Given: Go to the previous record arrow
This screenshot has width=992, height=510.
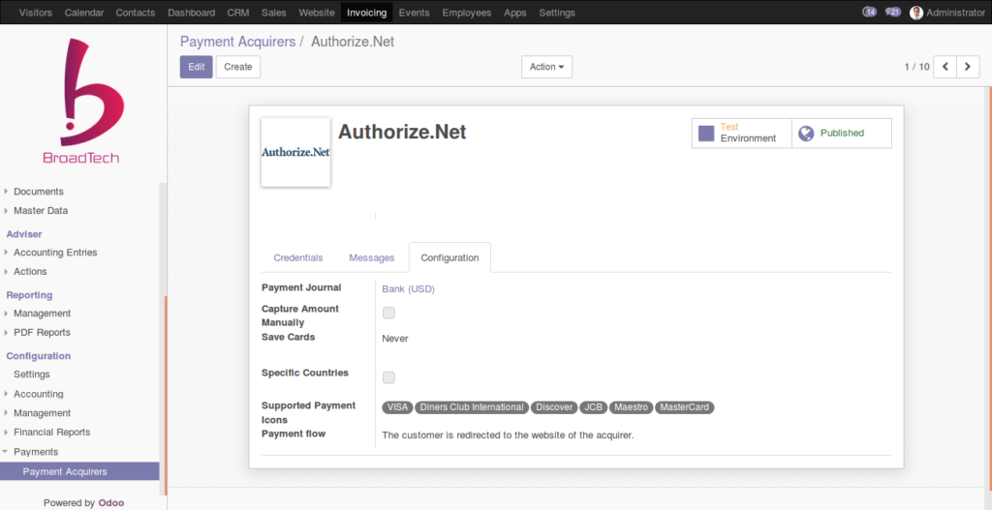Looking at the screenshot, I should point(945,67).
